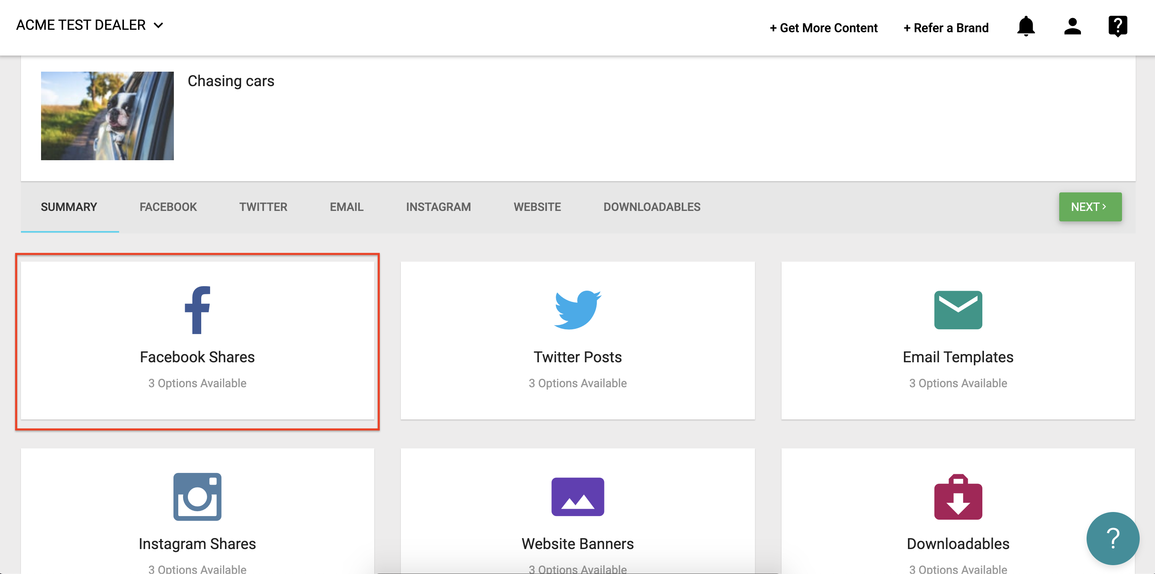Click the Chasing cars dog thumbnail
The width and height of the screenshot is (1155, 574).
pyautogui.click(x=107, y=116)
